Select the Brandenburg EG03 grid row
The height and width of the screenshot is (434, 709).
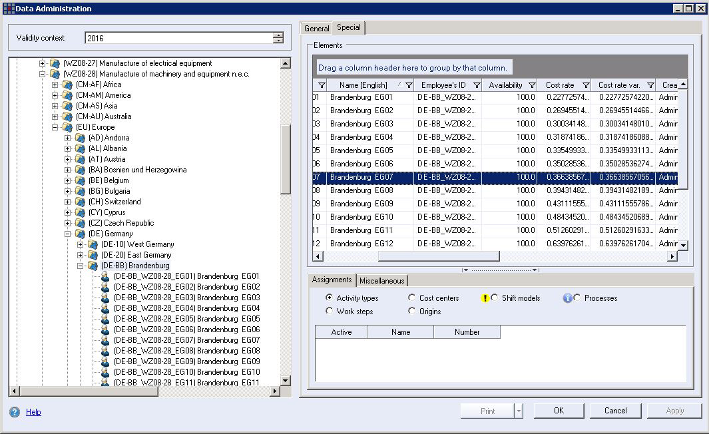(495, 123)
